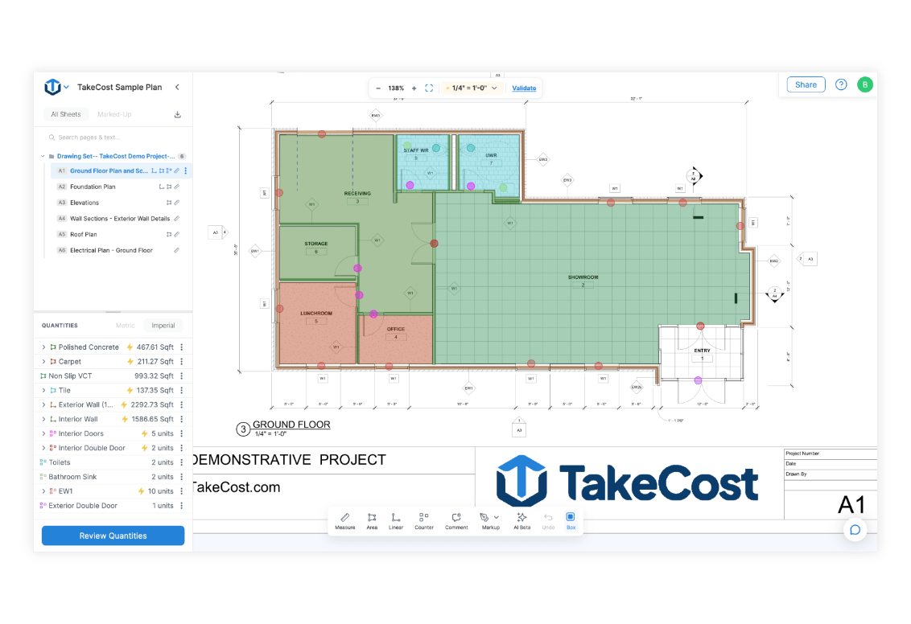
Task: Open the A4 Wall Sections sheet
Action: (118, 219)
